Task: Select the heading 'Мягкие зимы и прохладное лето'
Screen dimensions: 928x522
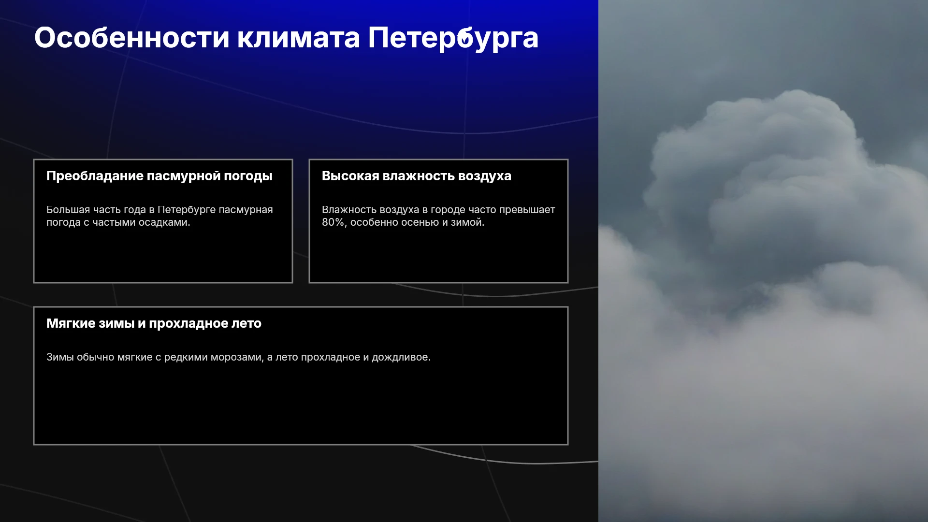Action: point(154,323)
